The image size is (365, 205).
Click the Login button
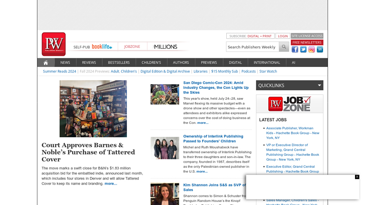(283, 36)
